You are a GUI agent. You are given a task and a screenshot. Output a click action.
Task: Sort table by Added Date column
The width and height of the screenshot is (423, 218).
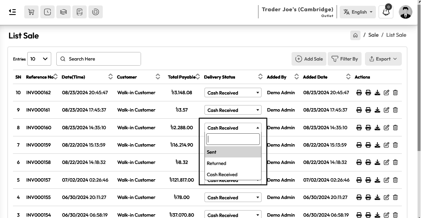click(x=348, y=77)
